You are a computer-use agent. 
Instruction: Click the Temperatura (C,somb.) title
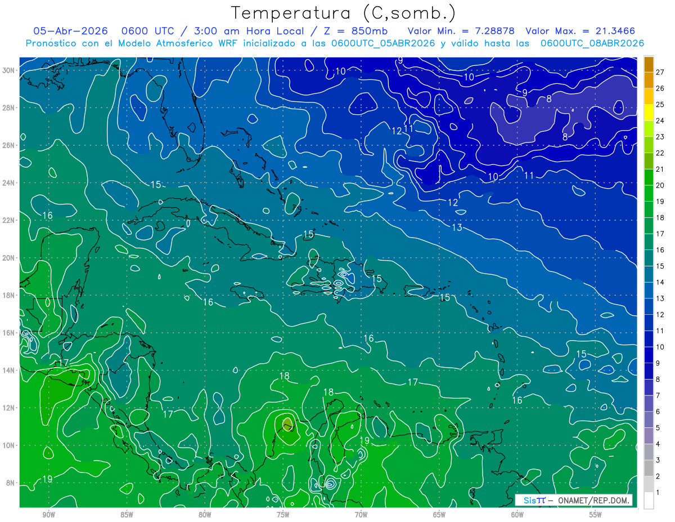point(343,13)
